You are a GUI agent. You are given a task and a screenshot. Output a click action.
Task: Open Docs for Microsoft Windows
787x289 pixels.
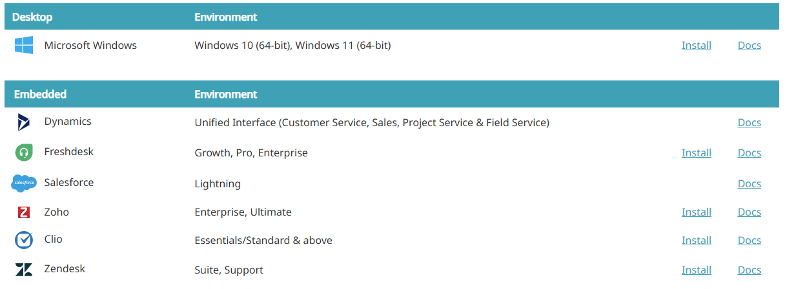point(749,45)
